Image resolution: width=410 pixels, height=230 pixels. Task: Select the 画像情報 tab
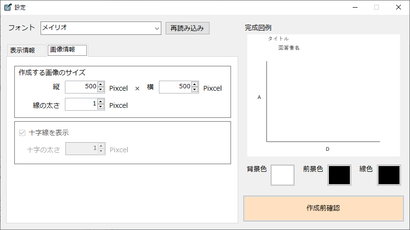coord(67,50)
